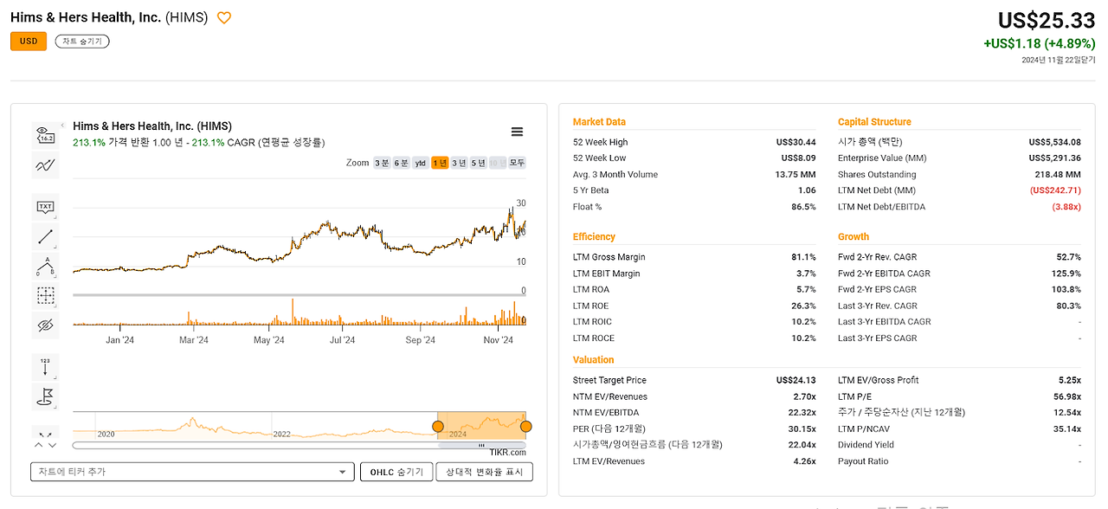Screen dimensions: 1108x509
Task: Click the Hims & Hers Health chart title
Action: click(152, 126)
